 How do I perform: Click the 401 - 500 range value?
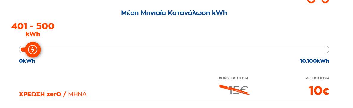point(33,26)
